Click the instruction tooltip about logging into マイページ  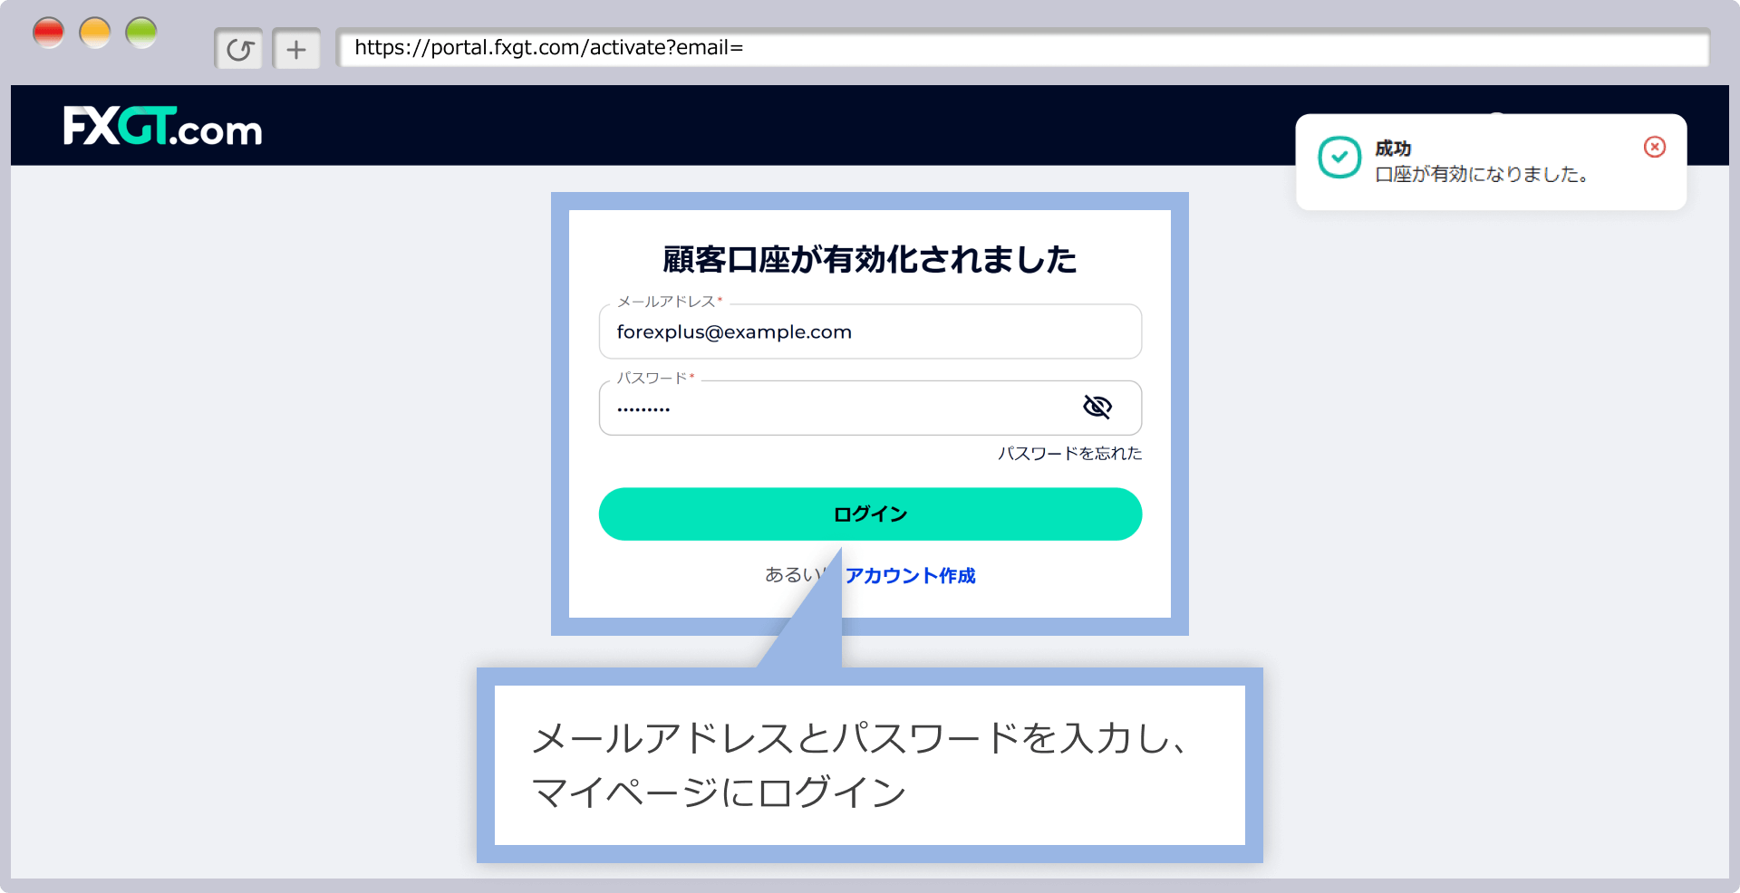868,765
